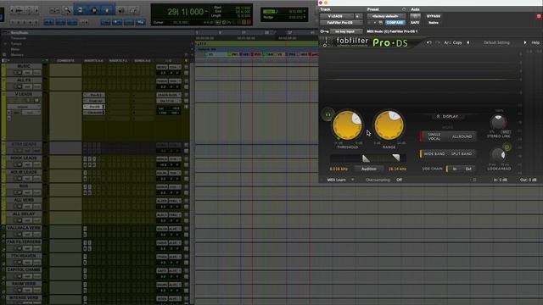Open the V LEADS track selector dropdown
This screenshot has height=305, width=543.
(x=336, y=16)
